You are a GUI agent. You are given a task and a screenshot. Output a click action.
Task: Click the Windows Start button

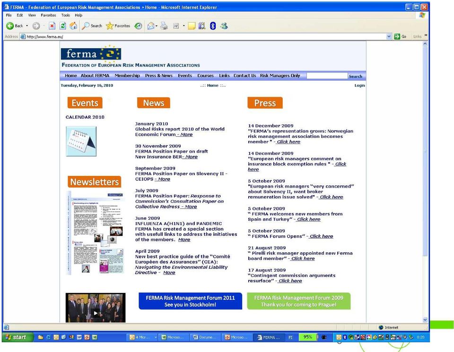(17, 337)
